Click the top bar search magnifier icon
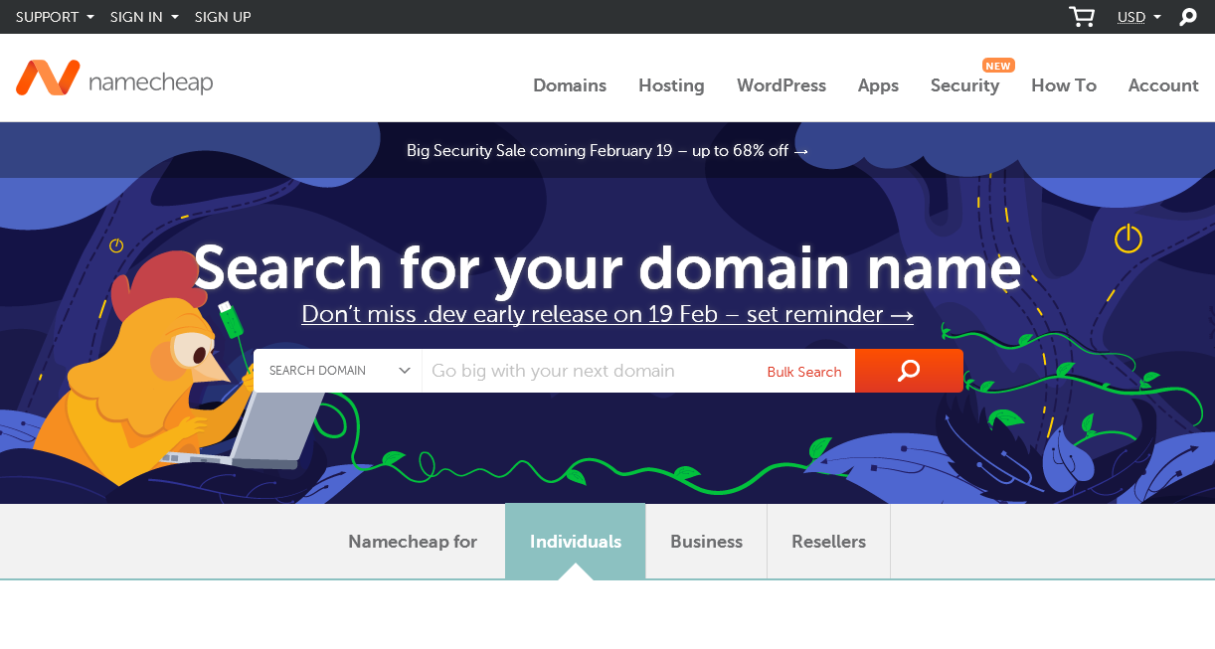1215x649 pixels. 1187,17
